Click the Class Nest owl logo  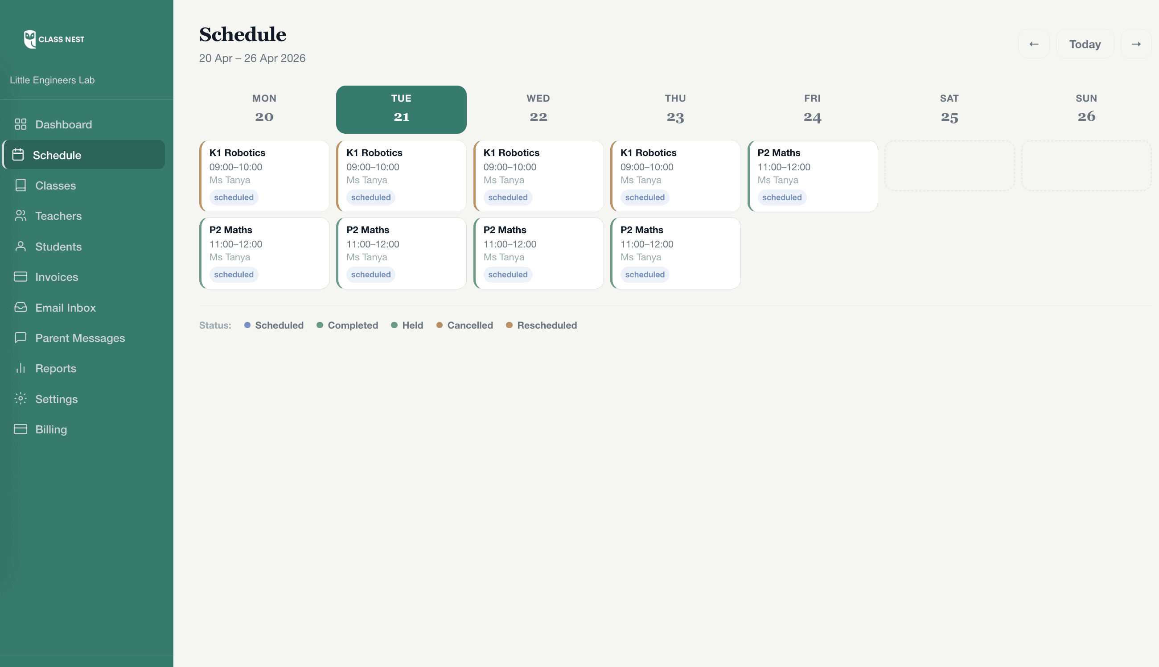click(29, 39)
